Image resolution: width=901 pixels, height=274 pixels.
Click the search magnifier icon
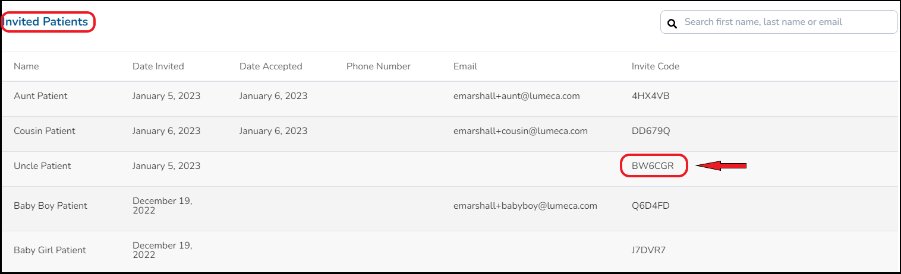click(x=672, y=24)
